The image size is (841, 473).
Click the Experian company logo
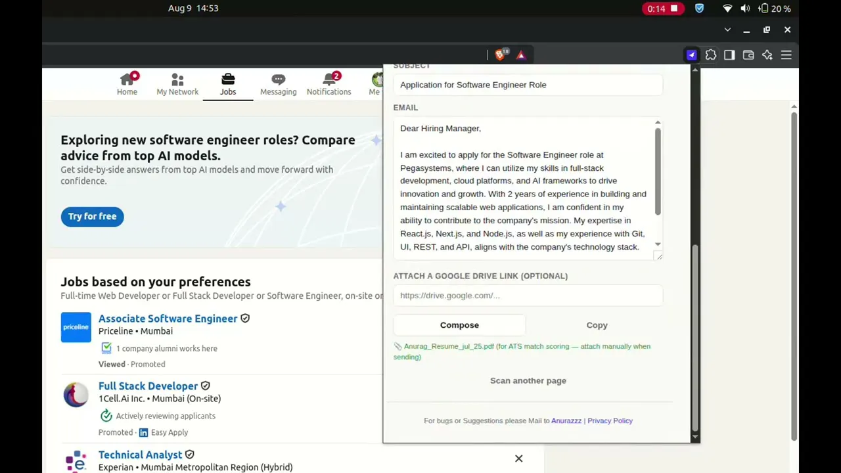76,461
